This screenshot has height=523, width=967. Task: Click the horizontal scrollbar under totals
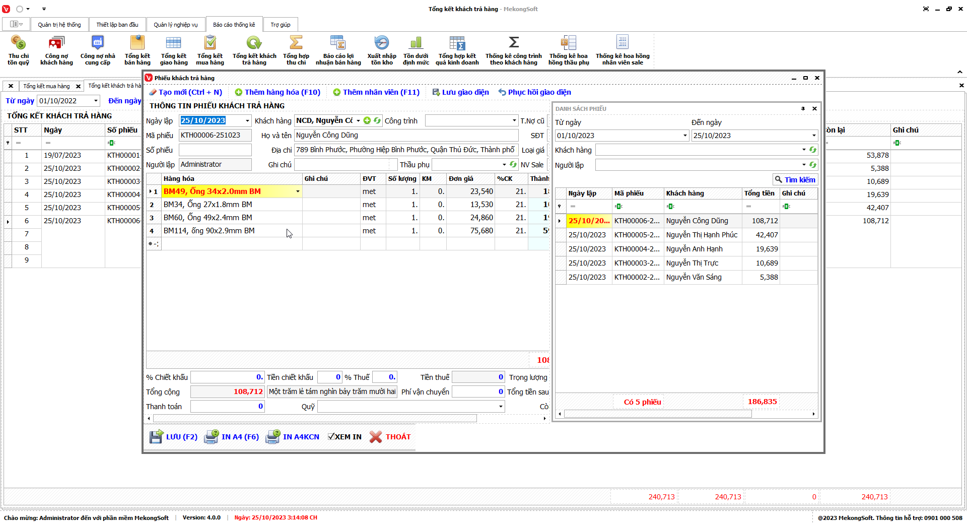point(315,419)
